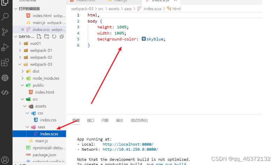Open the http://localhost:8080/ link
This screenshot has height=165, width=276.
pos(128,144)
